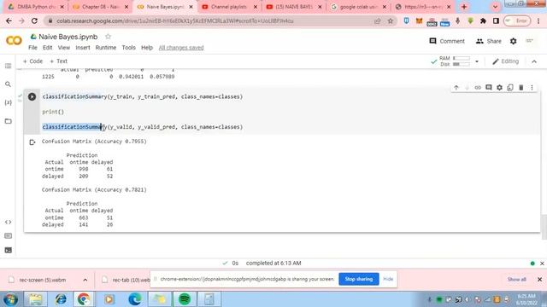Open the table of contents sidebar icon
Image resolution: width=547 pixels, height=307 pixels.
8,67
